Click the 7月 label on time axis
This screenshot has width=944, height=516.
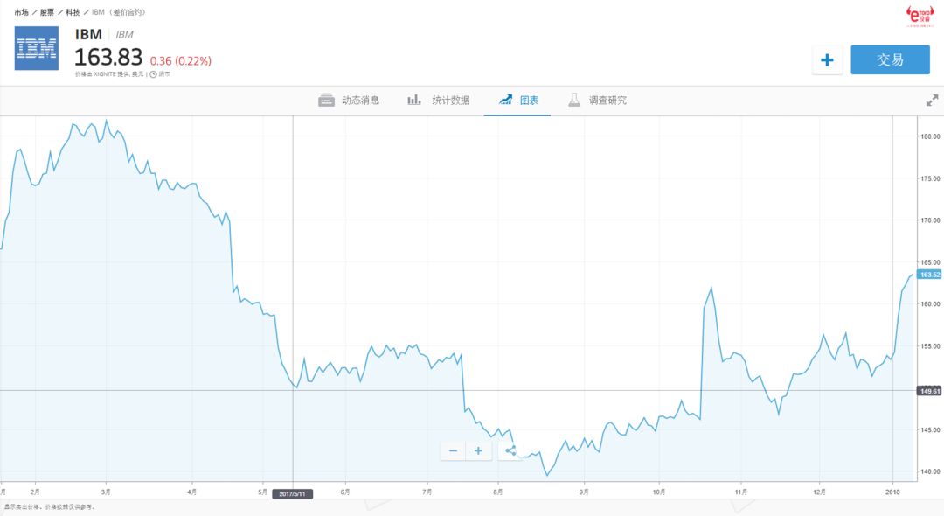(427, 492)
